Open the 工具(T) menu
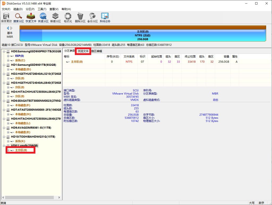272x205 pixels. (x=42, y=9)
